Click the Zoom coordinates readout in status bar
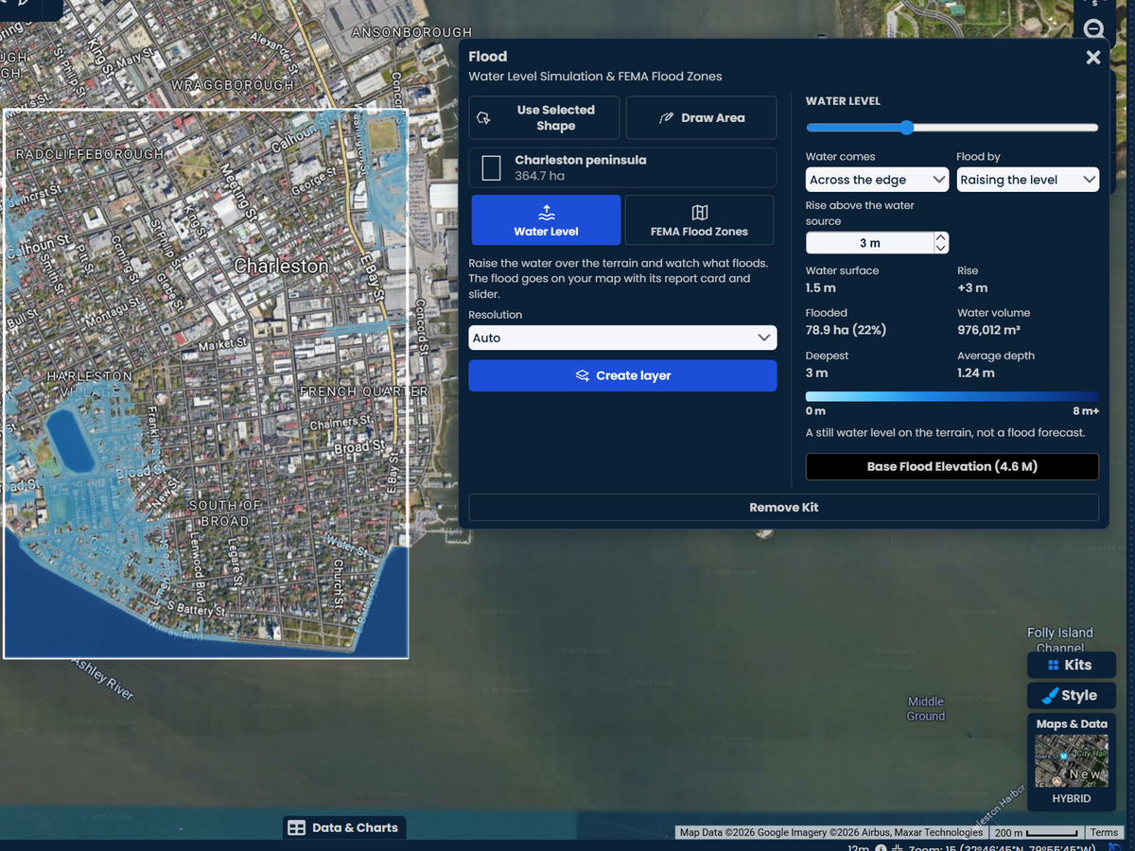The image size is (1135, 851). (1001, 847)
